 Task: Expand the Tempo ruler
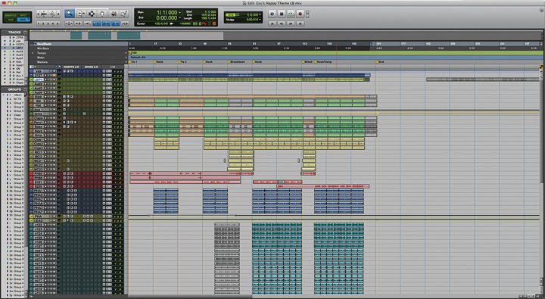coord(33,53)
